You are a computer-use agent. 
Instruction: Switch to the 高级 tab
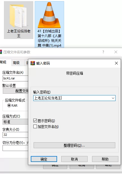[16, 63]
